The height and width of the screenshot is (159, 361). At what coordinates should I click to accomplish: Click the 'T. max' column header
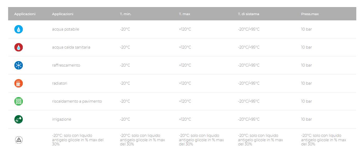185,14
